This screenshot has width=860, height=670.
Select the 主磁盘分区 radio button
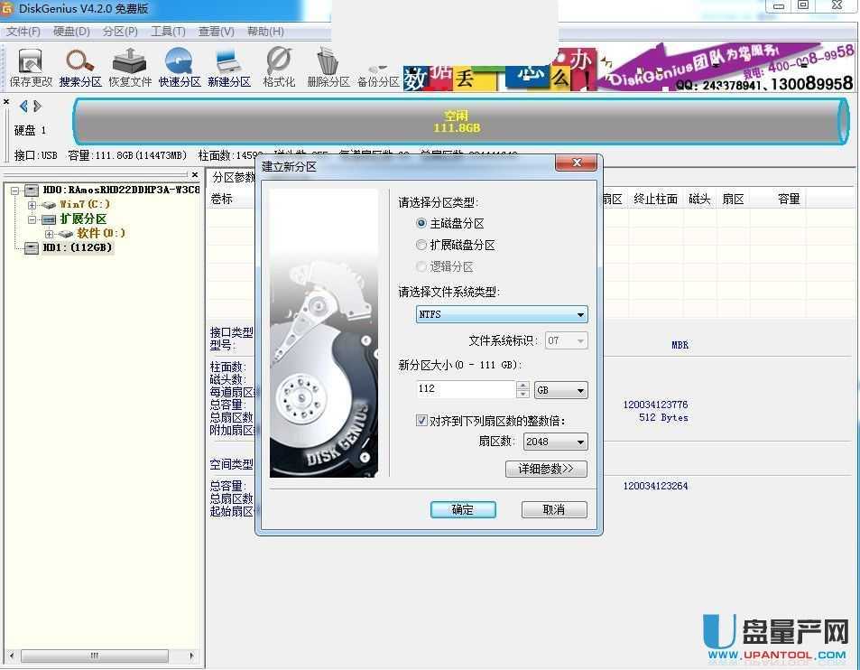pos(421,223)
